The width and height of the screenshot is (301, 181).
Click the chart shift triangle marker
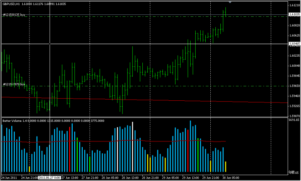pyautogui.click(x=230, y=2)
